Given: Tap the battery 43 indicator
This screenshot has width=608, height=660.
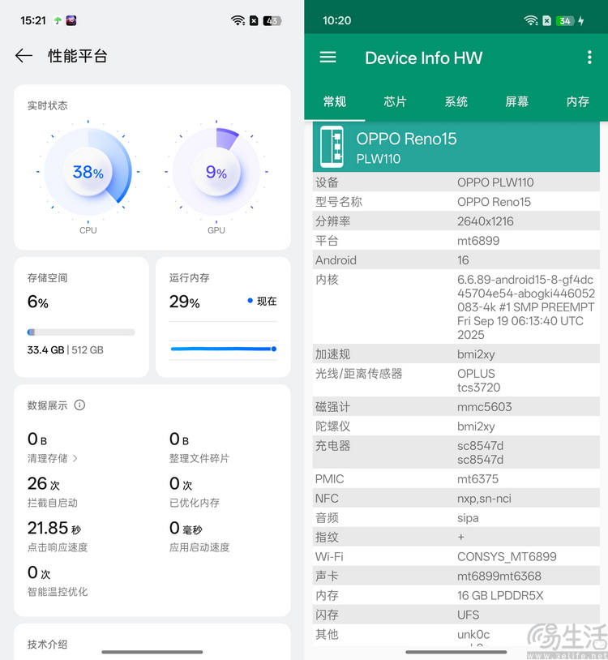Looking at the screenshot, I should point(272,20).
